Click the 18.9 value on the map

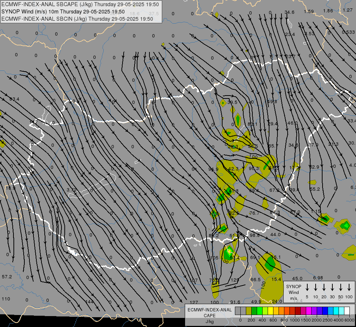coord(11,188)
